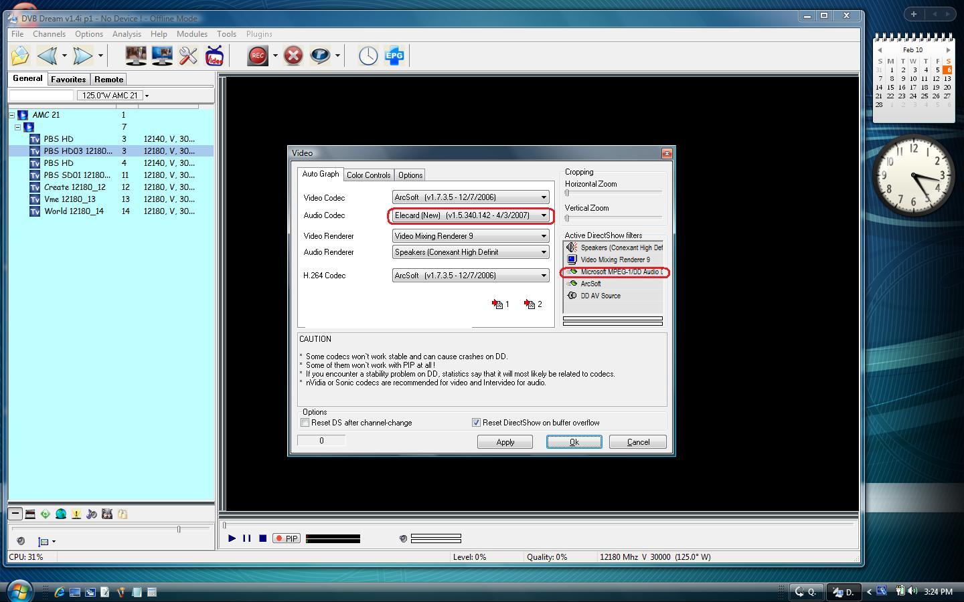
Task: Open the satellite selector dropdown 125.0°W AMC 21
Action: pyautogui.click(x=147, y=96)
